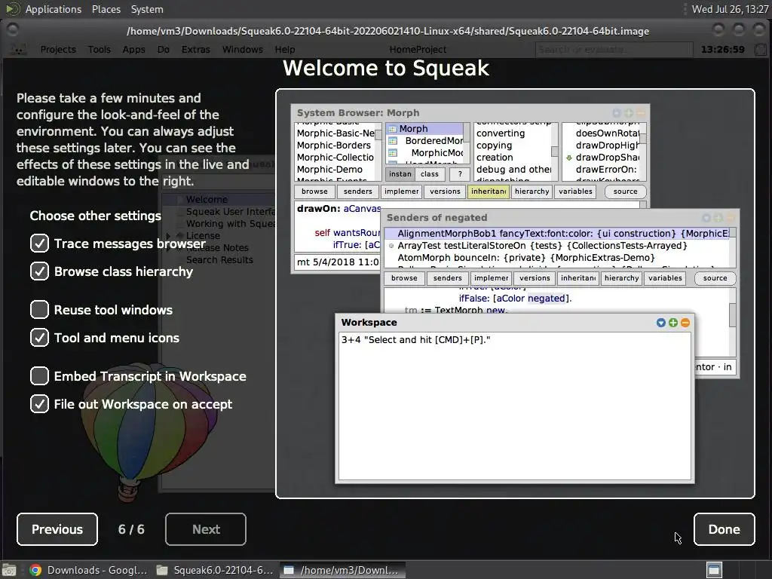Image resolution: width=772 pixels, height=579 pixels.
Task: Open the Do menu
Action: tap(163, 50)
